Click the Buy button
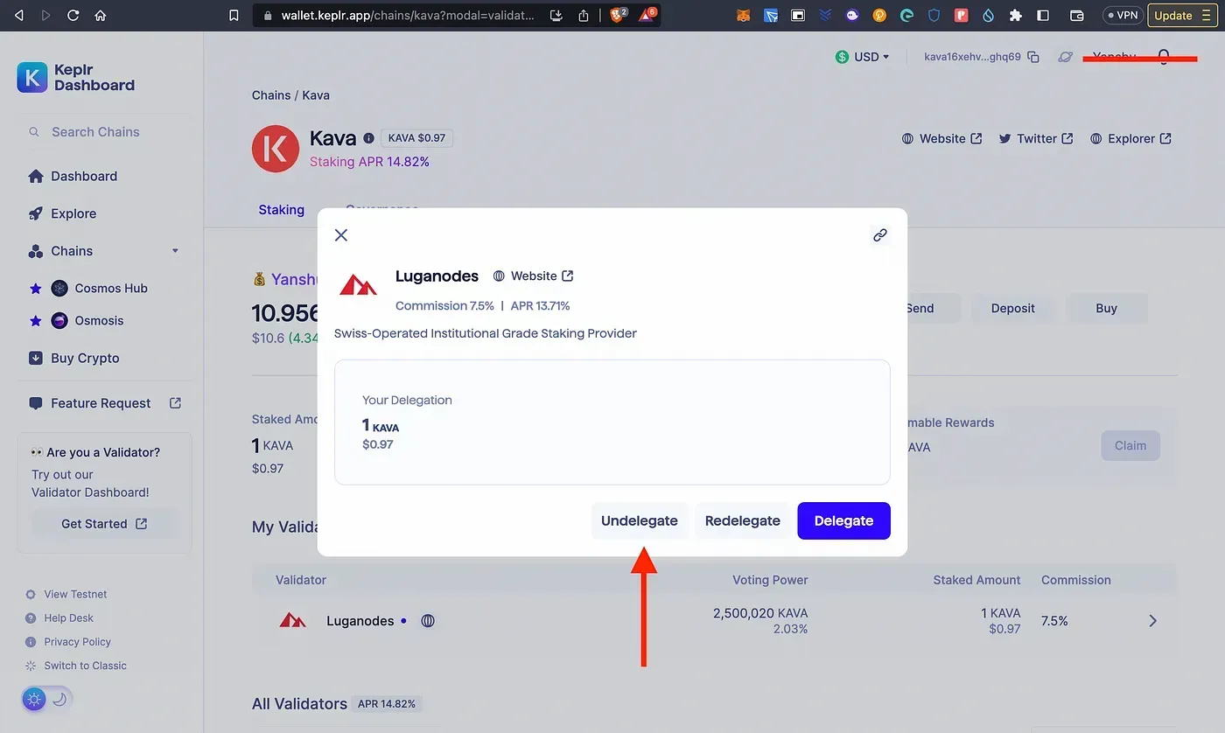The image size is (1225, 733). 1106,308
